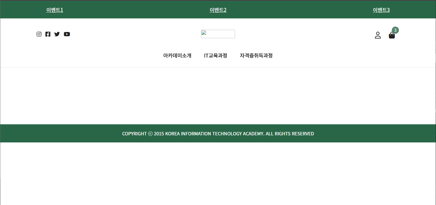Open the Instagram social icon

point(39,34)
